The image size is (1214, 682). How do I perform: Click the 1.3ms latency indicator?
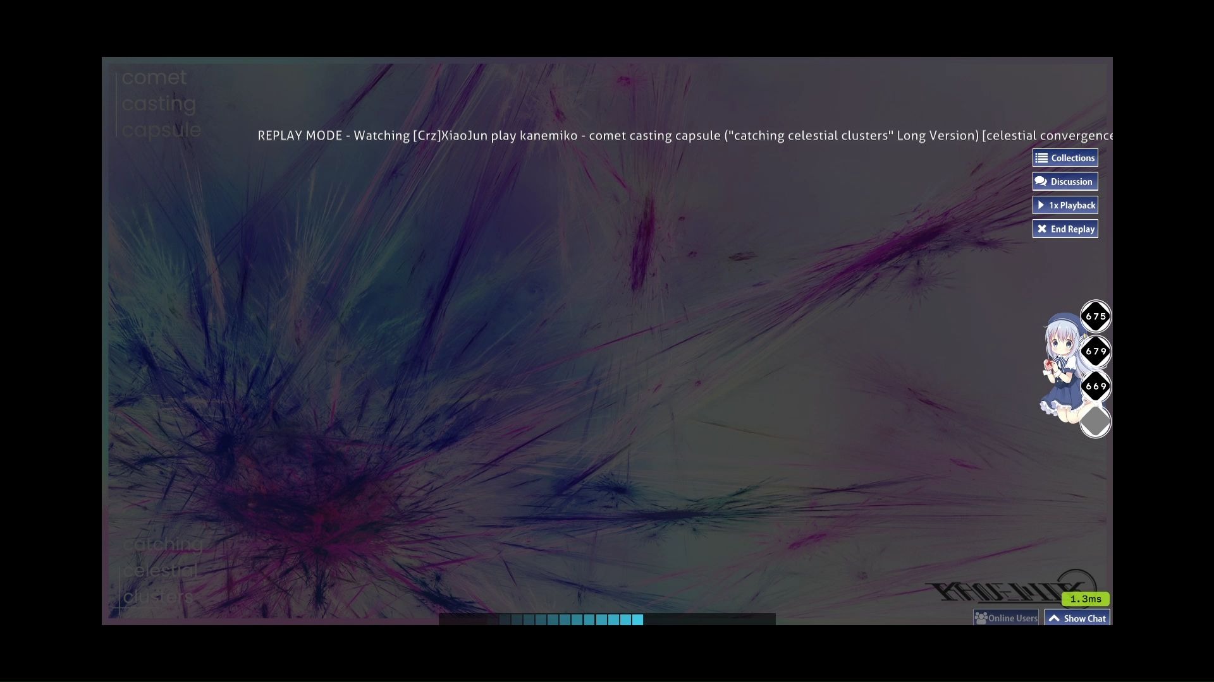(1086, 599)
